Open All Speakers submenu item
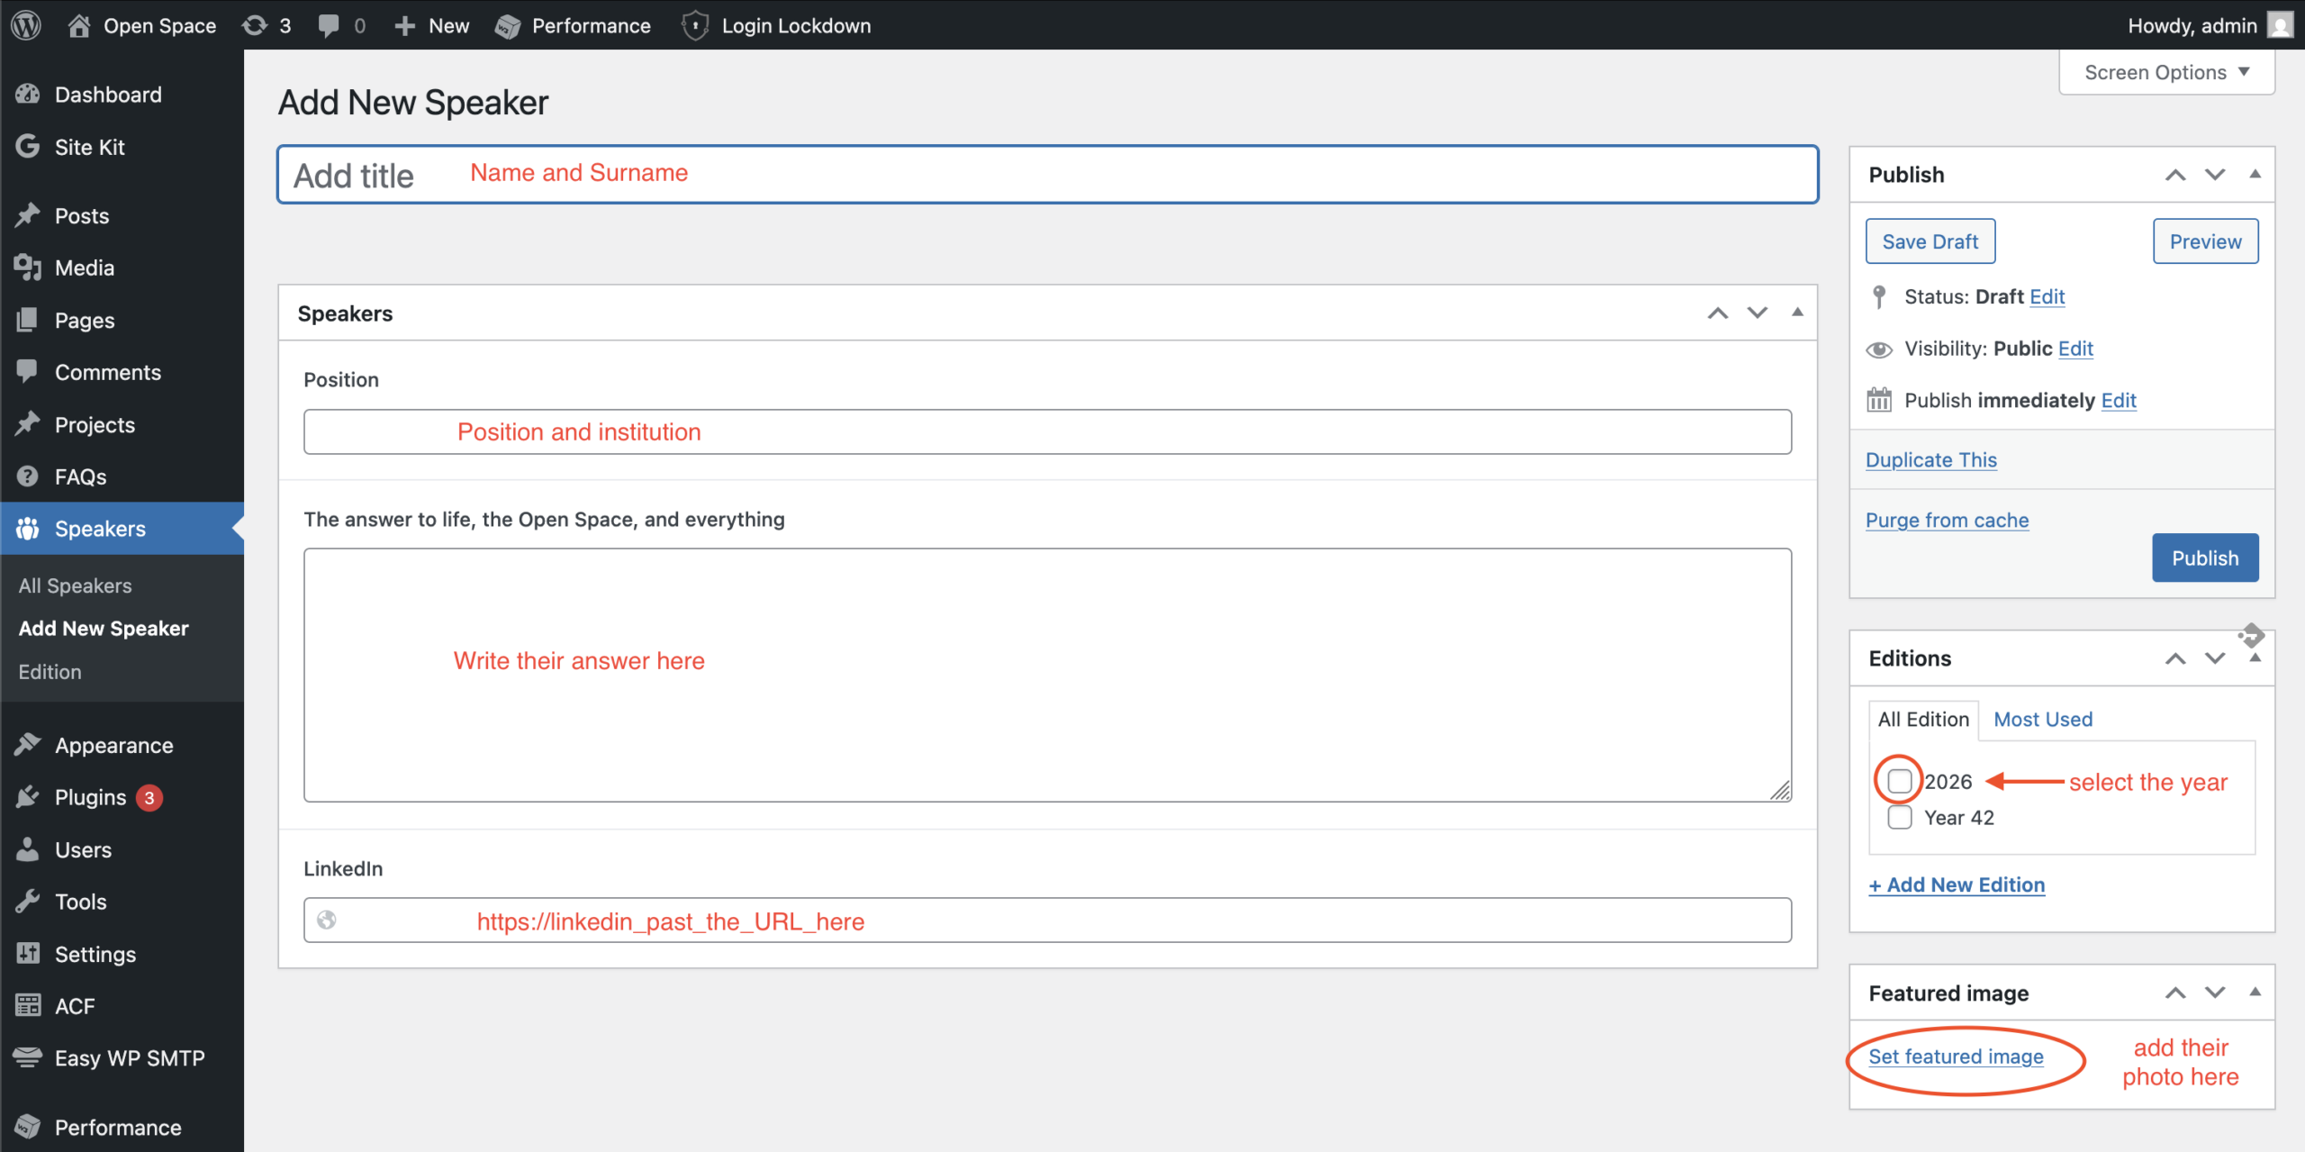The image size is (2305, 1152). (76, 585)
